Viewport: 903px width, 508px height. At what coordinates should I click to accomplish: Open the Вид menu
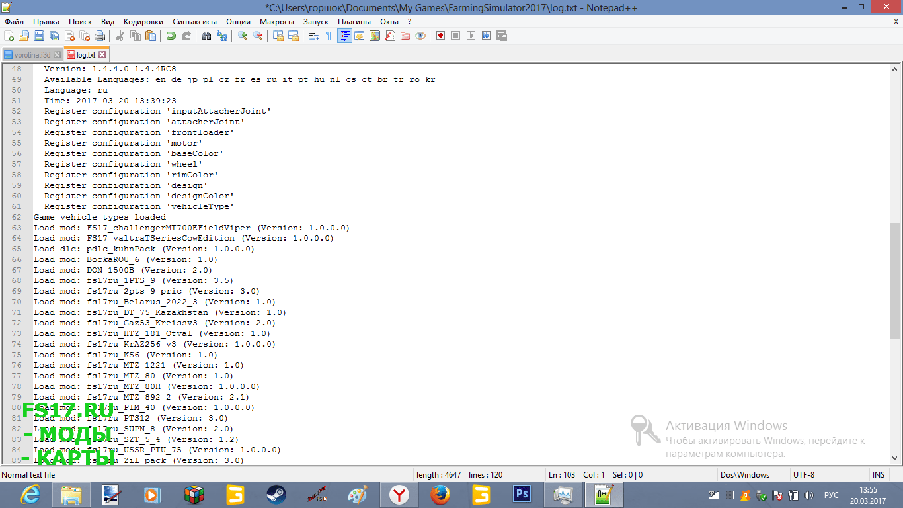(x=108, y=22)
